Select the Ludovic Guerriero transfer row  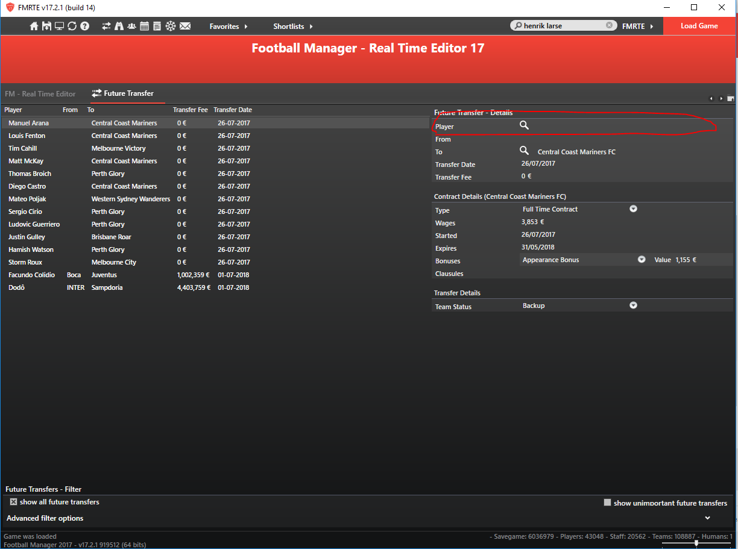coord(215,224)
